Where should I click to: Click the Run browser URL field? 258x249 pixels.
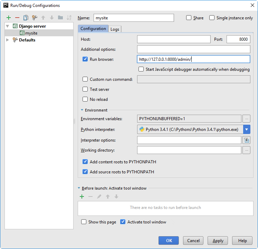coord(194,59)
